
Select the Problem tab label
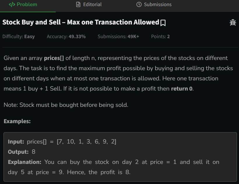click(x=27, y=4)
